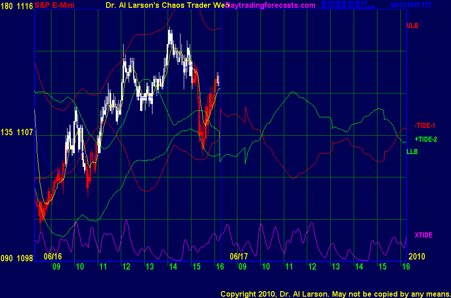Click the yellow '2010' year label
Viewport: 451px width, 298px height.
click(417, 256)
